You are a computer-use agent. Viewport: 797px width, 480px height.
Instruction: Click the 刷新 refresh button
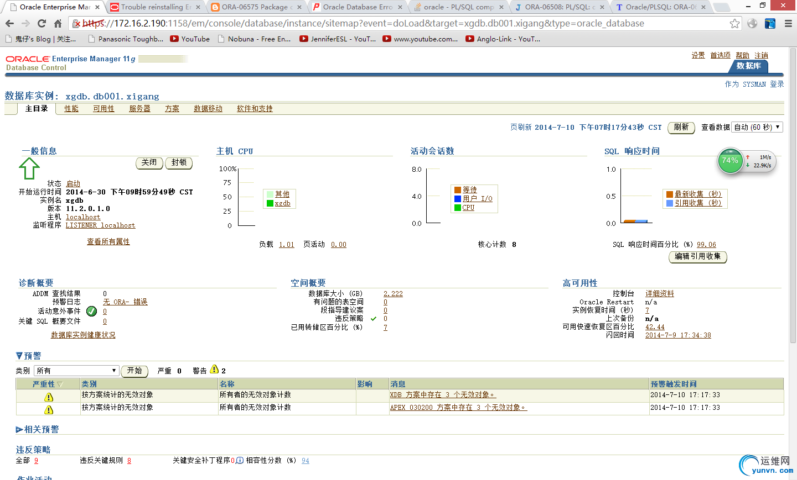coord(681,128)
